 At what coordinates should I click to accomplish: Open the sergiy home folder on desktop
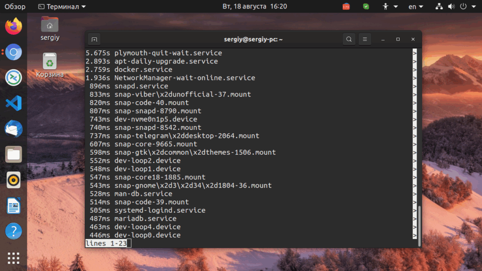coord(50,29)
